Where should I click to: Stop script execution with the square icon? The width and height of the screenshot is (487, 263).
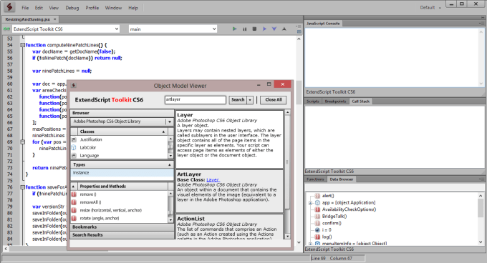[254, 29]
